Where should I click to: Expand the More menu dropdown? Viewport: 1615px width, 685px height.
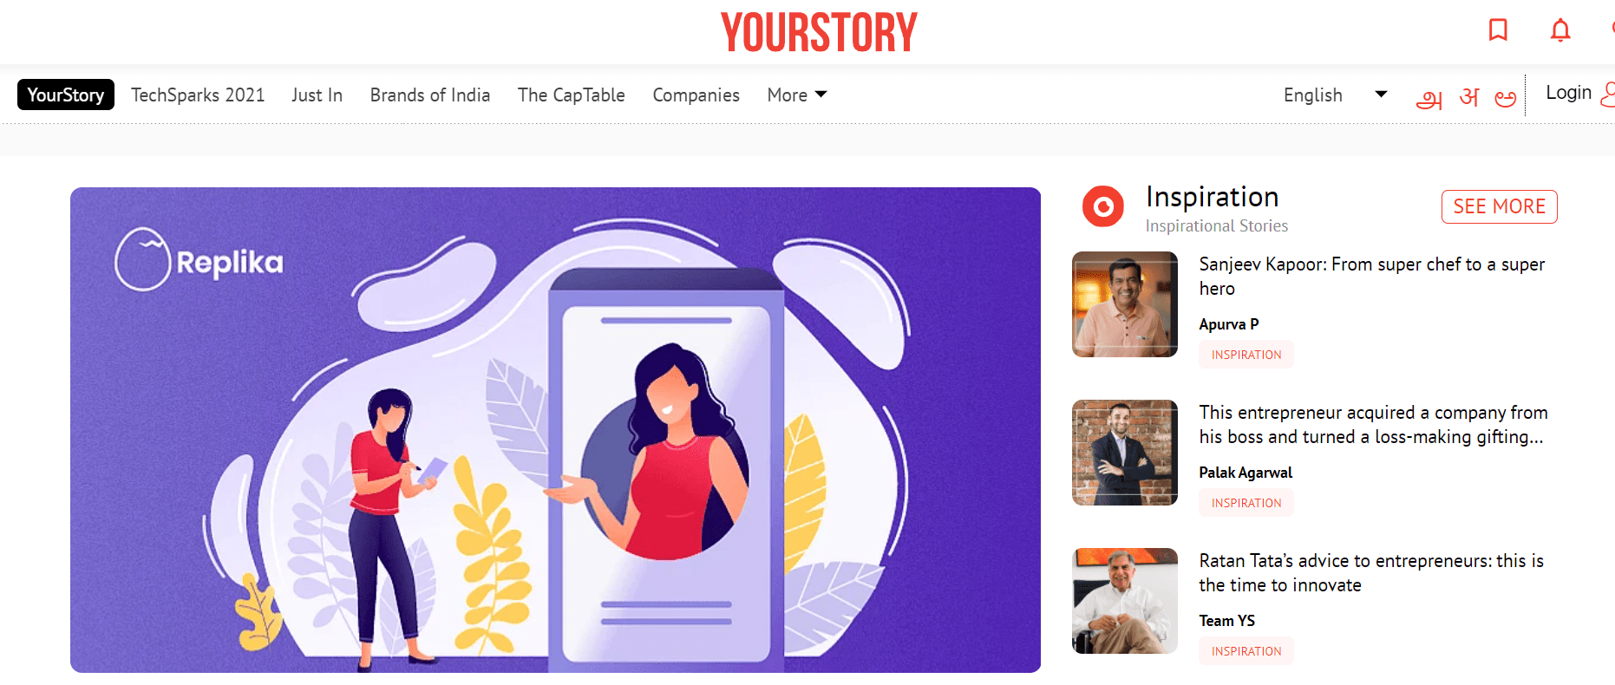(797, 95)
